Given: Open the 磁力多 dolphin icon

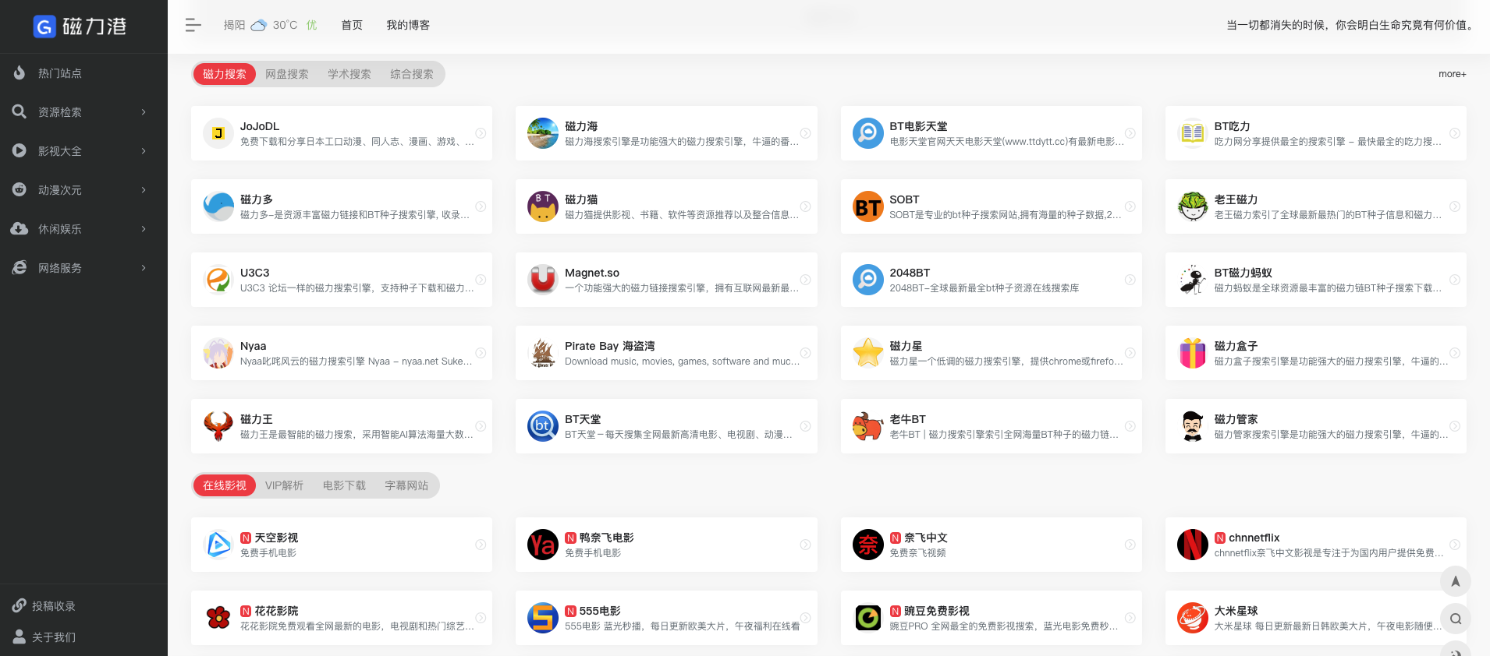Looking at the screenshot, I should coord(218,206).
